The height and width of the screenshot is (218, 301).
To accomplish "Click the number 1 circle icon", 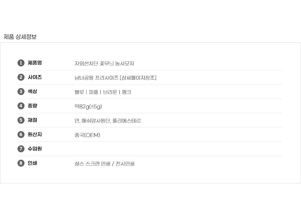I will [x=21, y=63].
